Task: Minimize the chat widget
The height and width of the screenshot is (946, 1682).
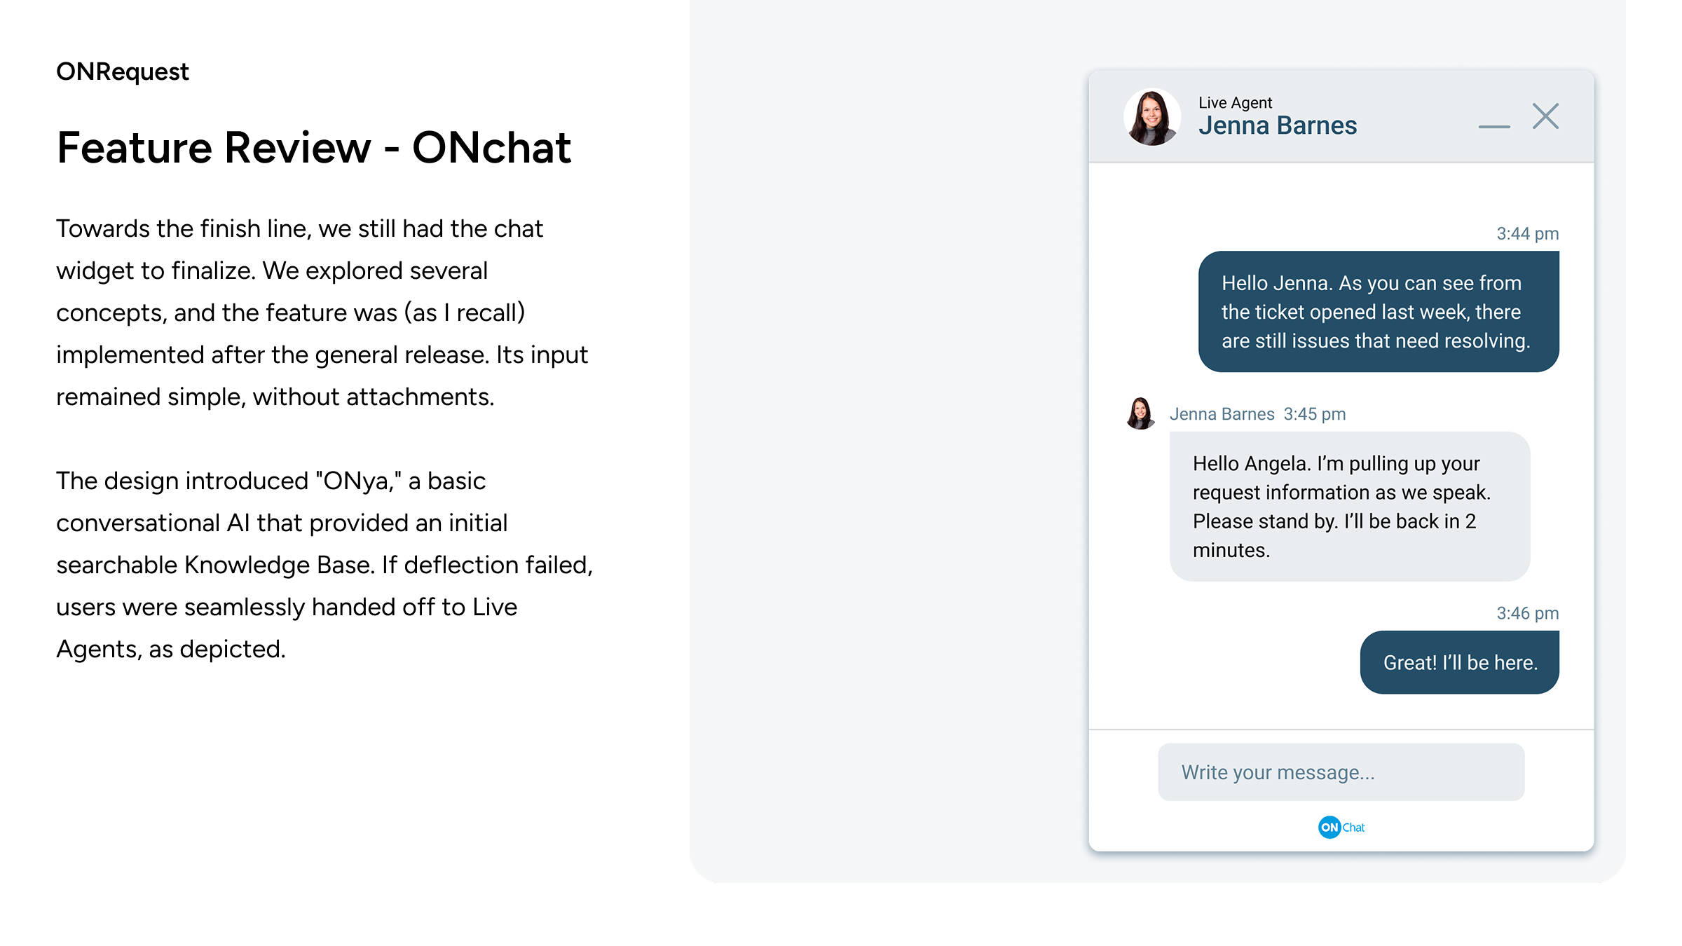Action: (x=1493, y=126)
